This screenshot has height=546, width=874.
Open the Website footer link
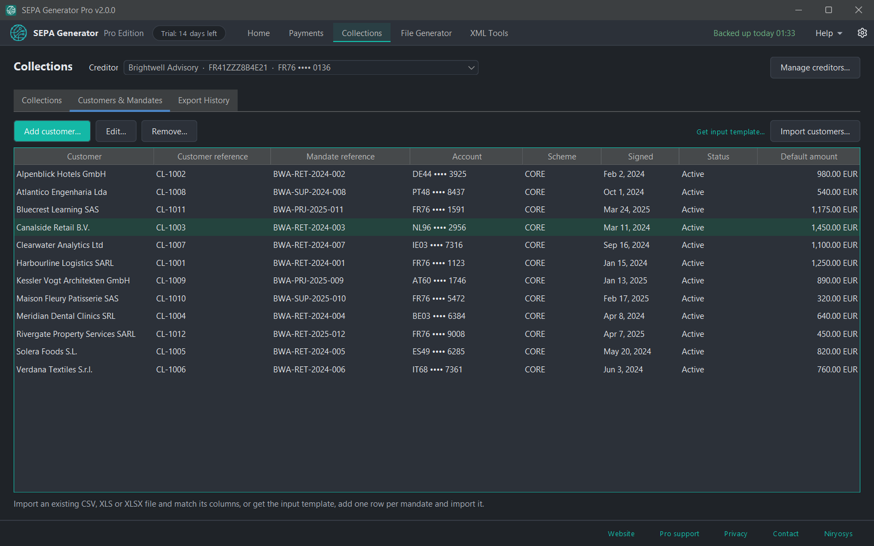[621, 534]
